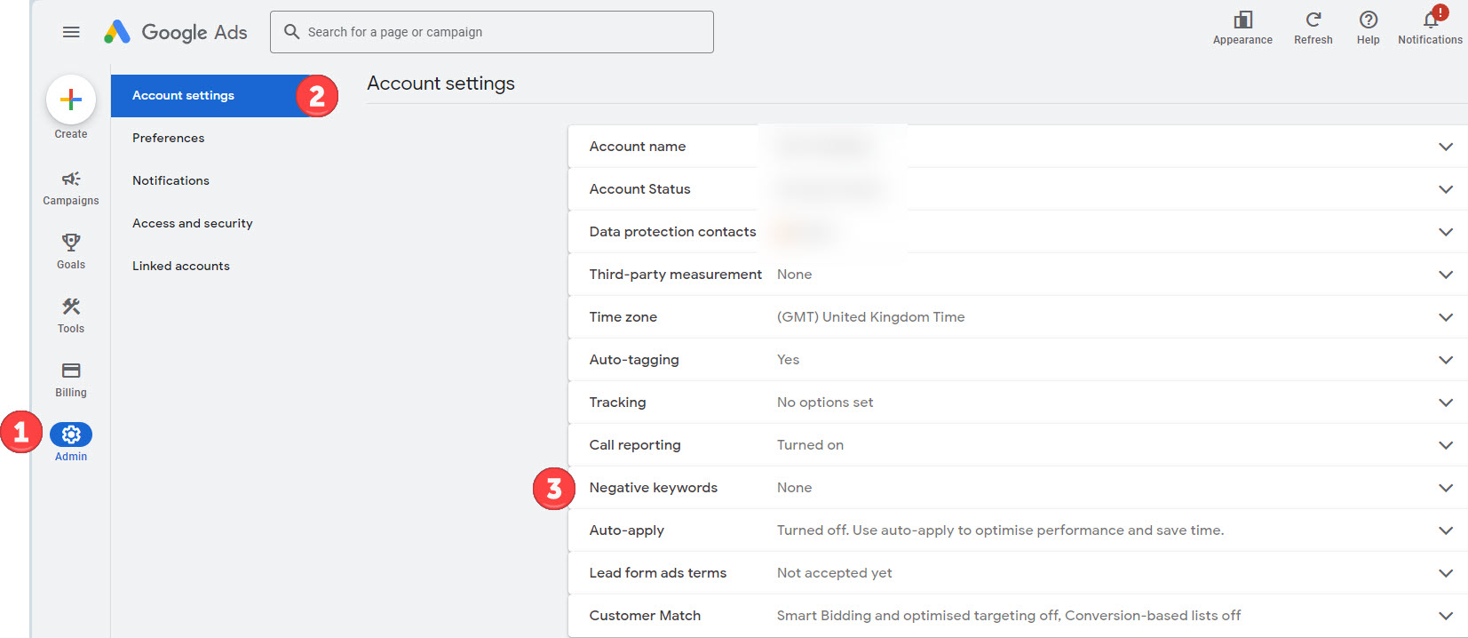Focus the search page or campaign field
1468x638 pixels.
point(492,32)
